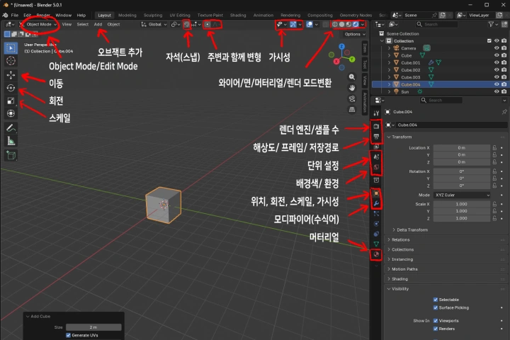Open the Material properties tab
Image resolution: width=510 pixels, height=340 pixels.
[376, 254]
